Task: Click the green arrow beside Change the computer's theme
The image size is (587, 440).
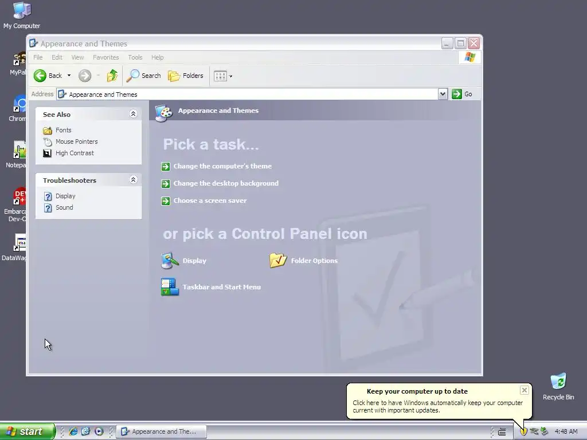Action: click(x=166, y=167)
